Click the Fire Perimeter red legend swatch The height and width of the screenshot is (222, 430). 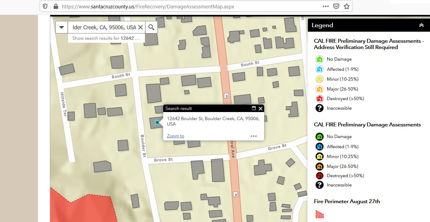click(319, 214)
